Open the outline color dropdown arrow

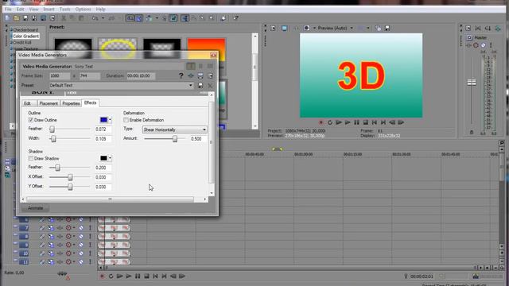click(110, 120)
